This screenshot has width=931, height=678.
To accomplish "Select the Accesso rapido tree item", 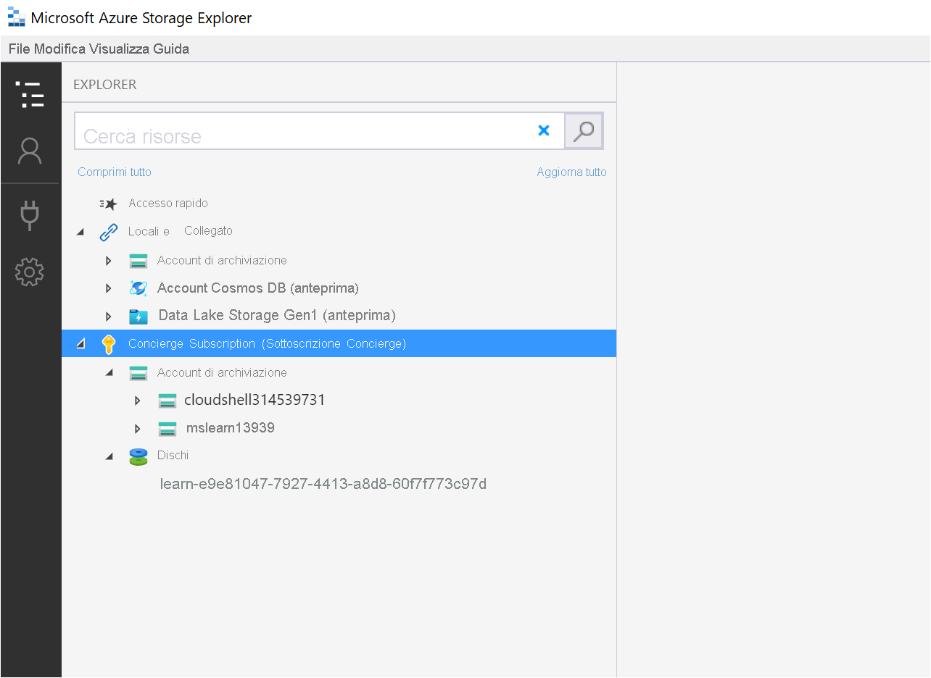I will click(x=168, y=204).
